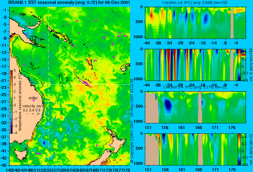Click the BRAN2.1 SST seasonal anomaly title

tap(69, 2)
